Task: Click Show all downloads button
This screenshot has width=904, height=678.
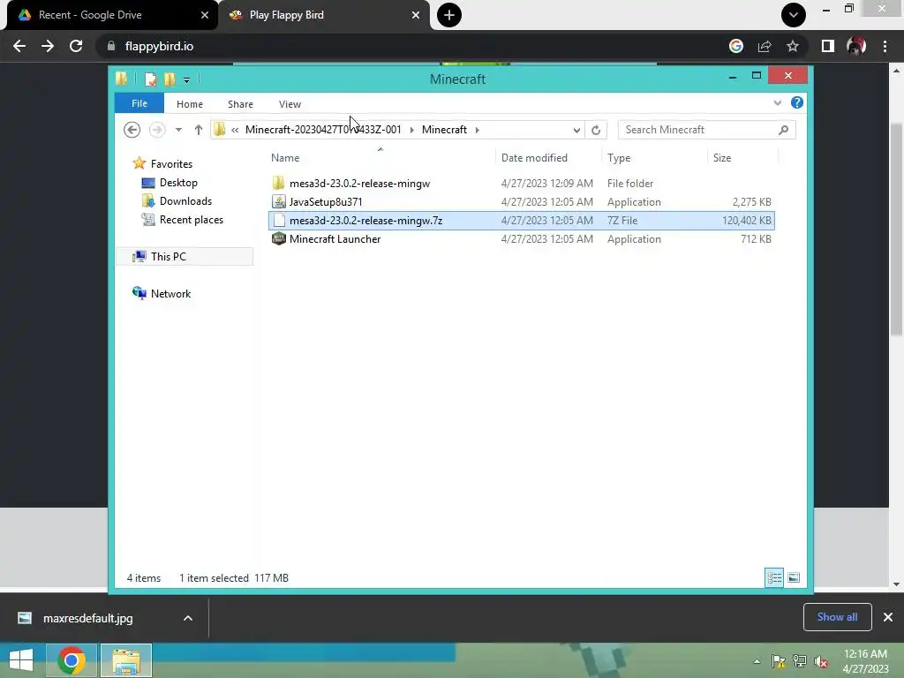Action: pyautogui.click(x=837, y=617)
